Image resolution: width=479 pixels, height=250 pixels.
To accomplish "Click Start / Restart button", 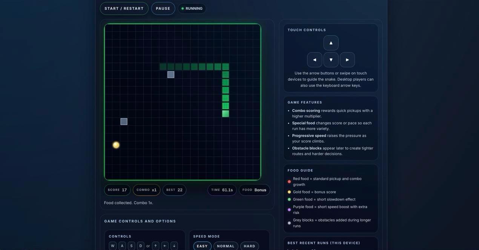I will [x=124, y=9].
